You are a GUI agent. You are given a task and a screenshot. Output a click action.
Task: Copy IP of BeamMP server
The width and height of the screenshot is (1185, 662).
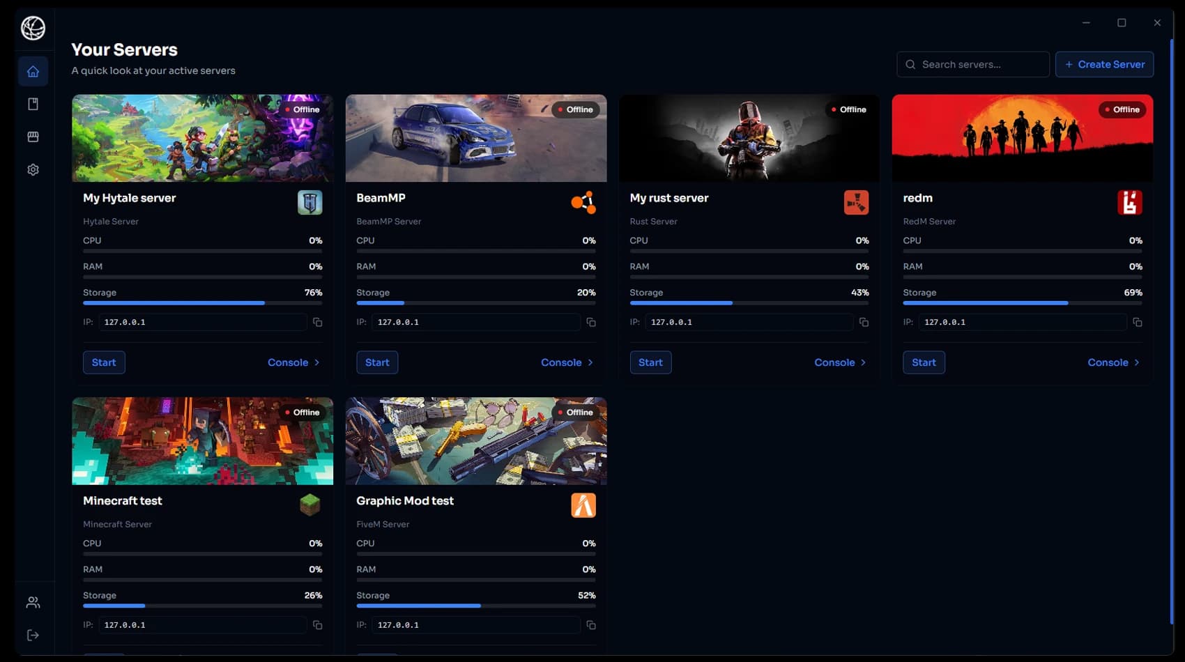point(591,322)
